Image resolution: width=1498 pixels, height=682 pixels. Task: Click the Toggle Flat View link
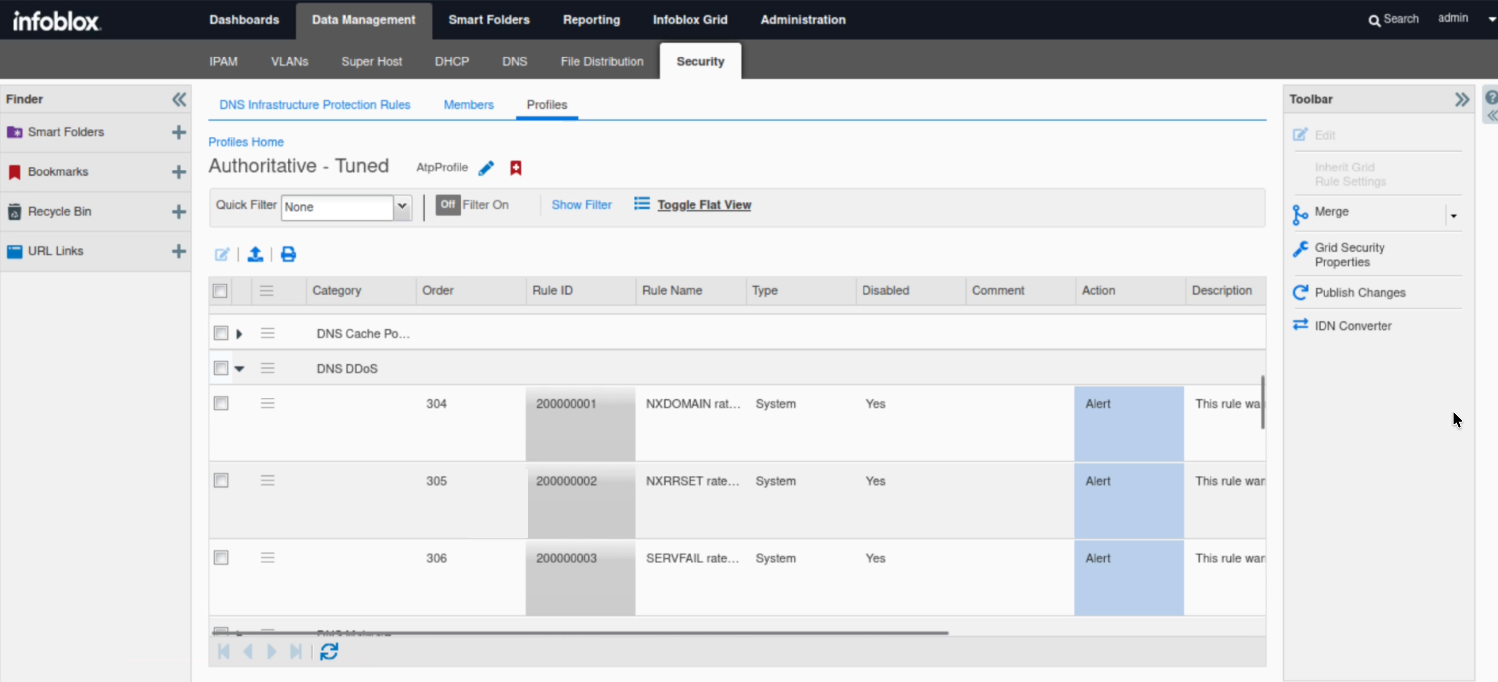coord(704,205)
